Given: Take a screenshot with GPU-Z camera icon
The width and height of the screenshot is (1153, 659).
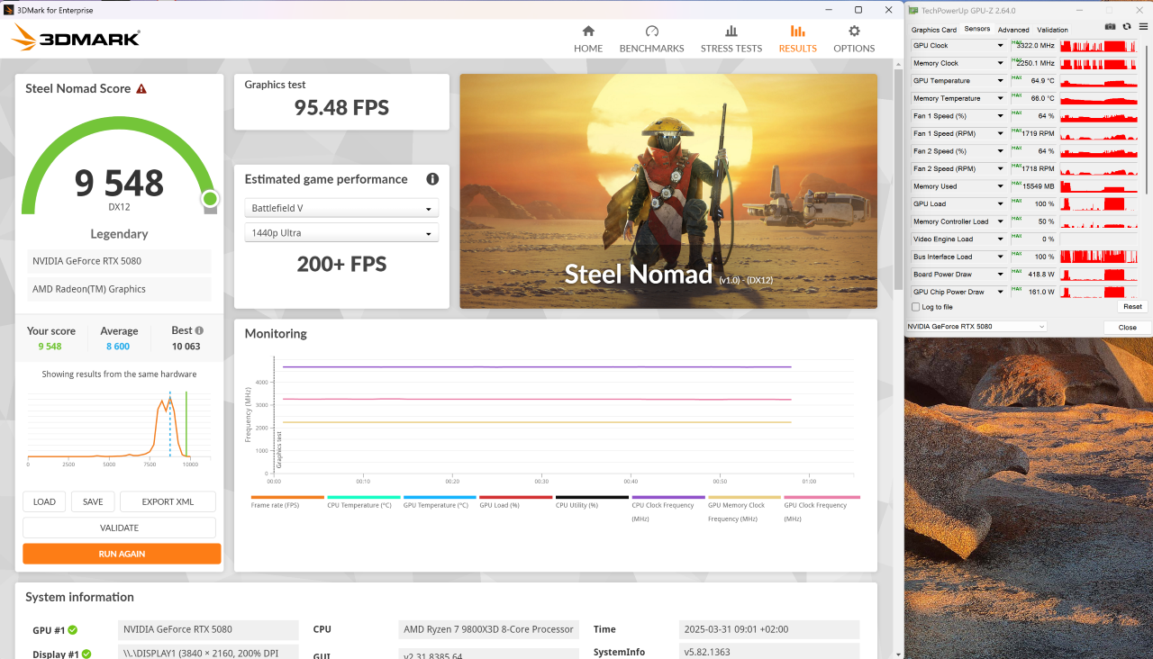Looking at the screenshot, I should (x=1110, y=28).
